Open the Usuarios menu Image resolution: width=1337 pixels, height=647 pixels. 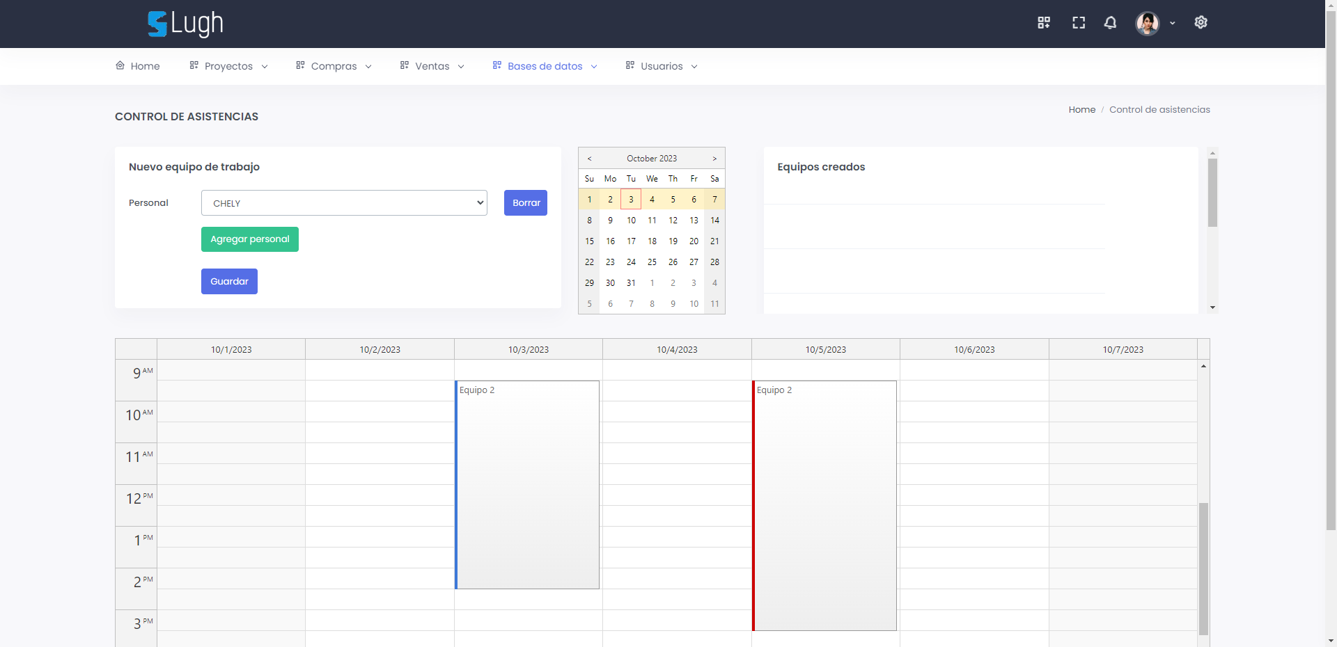[661, 66]
